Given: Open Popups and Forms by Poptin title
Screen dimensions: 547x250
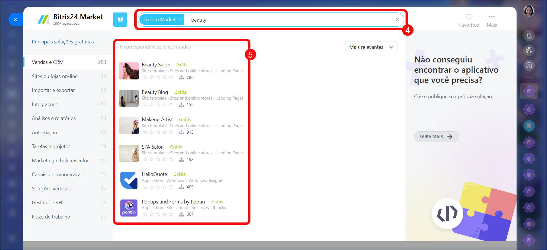Looking at the screenshot, I should point(173,202).
